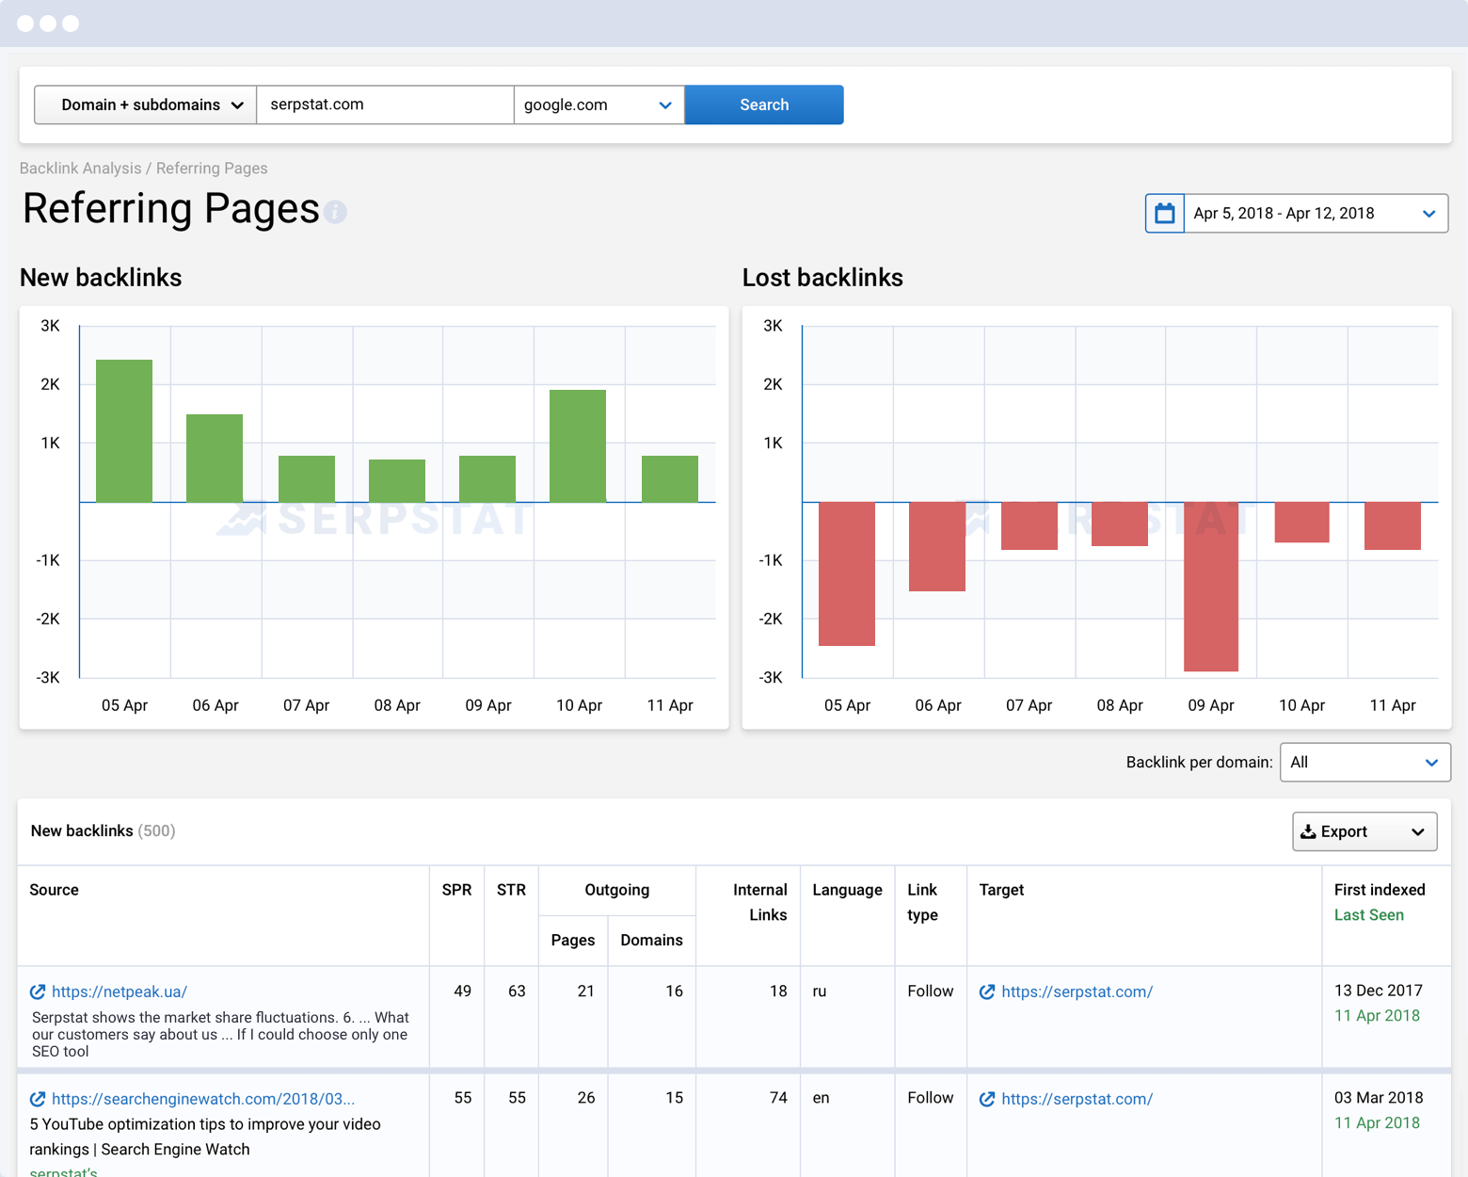
Task: Go to Backlink Analysis breadcrumb
Action: coord(80,169)
